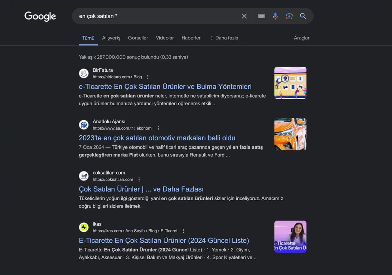Click the Anadolu Ajansı favicon

pyautogui.click(x=84, y=125)
